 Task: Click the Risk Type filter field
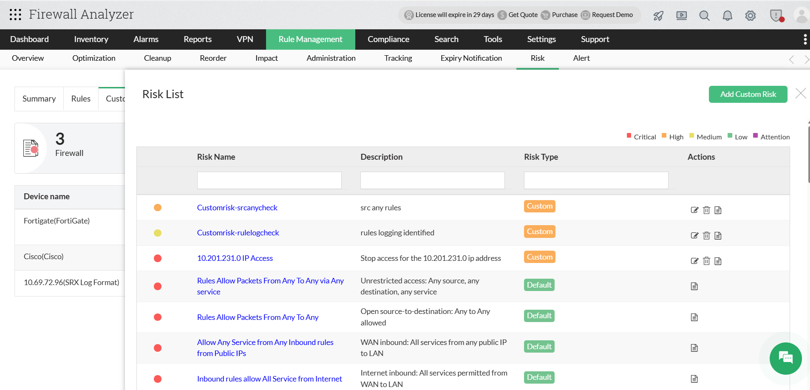(596, 181)
